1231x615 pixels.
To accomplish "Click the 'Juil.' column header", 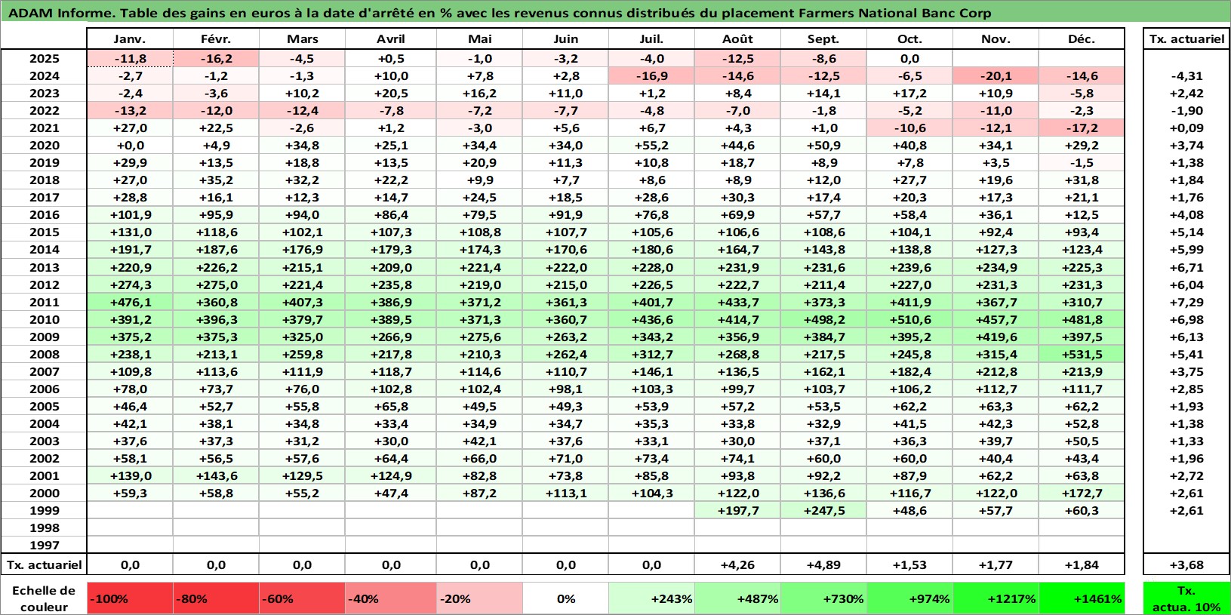I will point(651,39).
